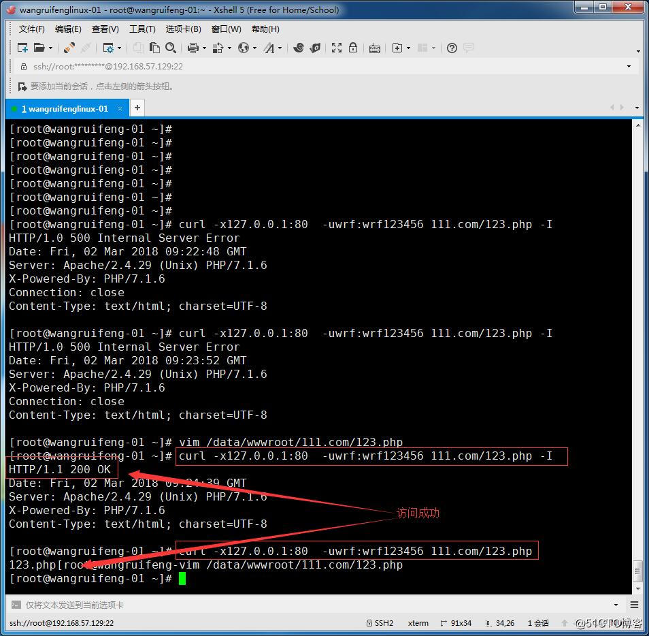Image resolution: width=649 pixels, height=636 pixels.
Task: Click the greyed Reconnect icon
Action: point(86,48)
